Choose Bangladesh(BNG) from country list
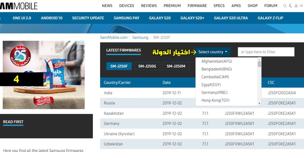Image resolution: width=304 pixels, height=152 pixels. [x=217, y=69]
